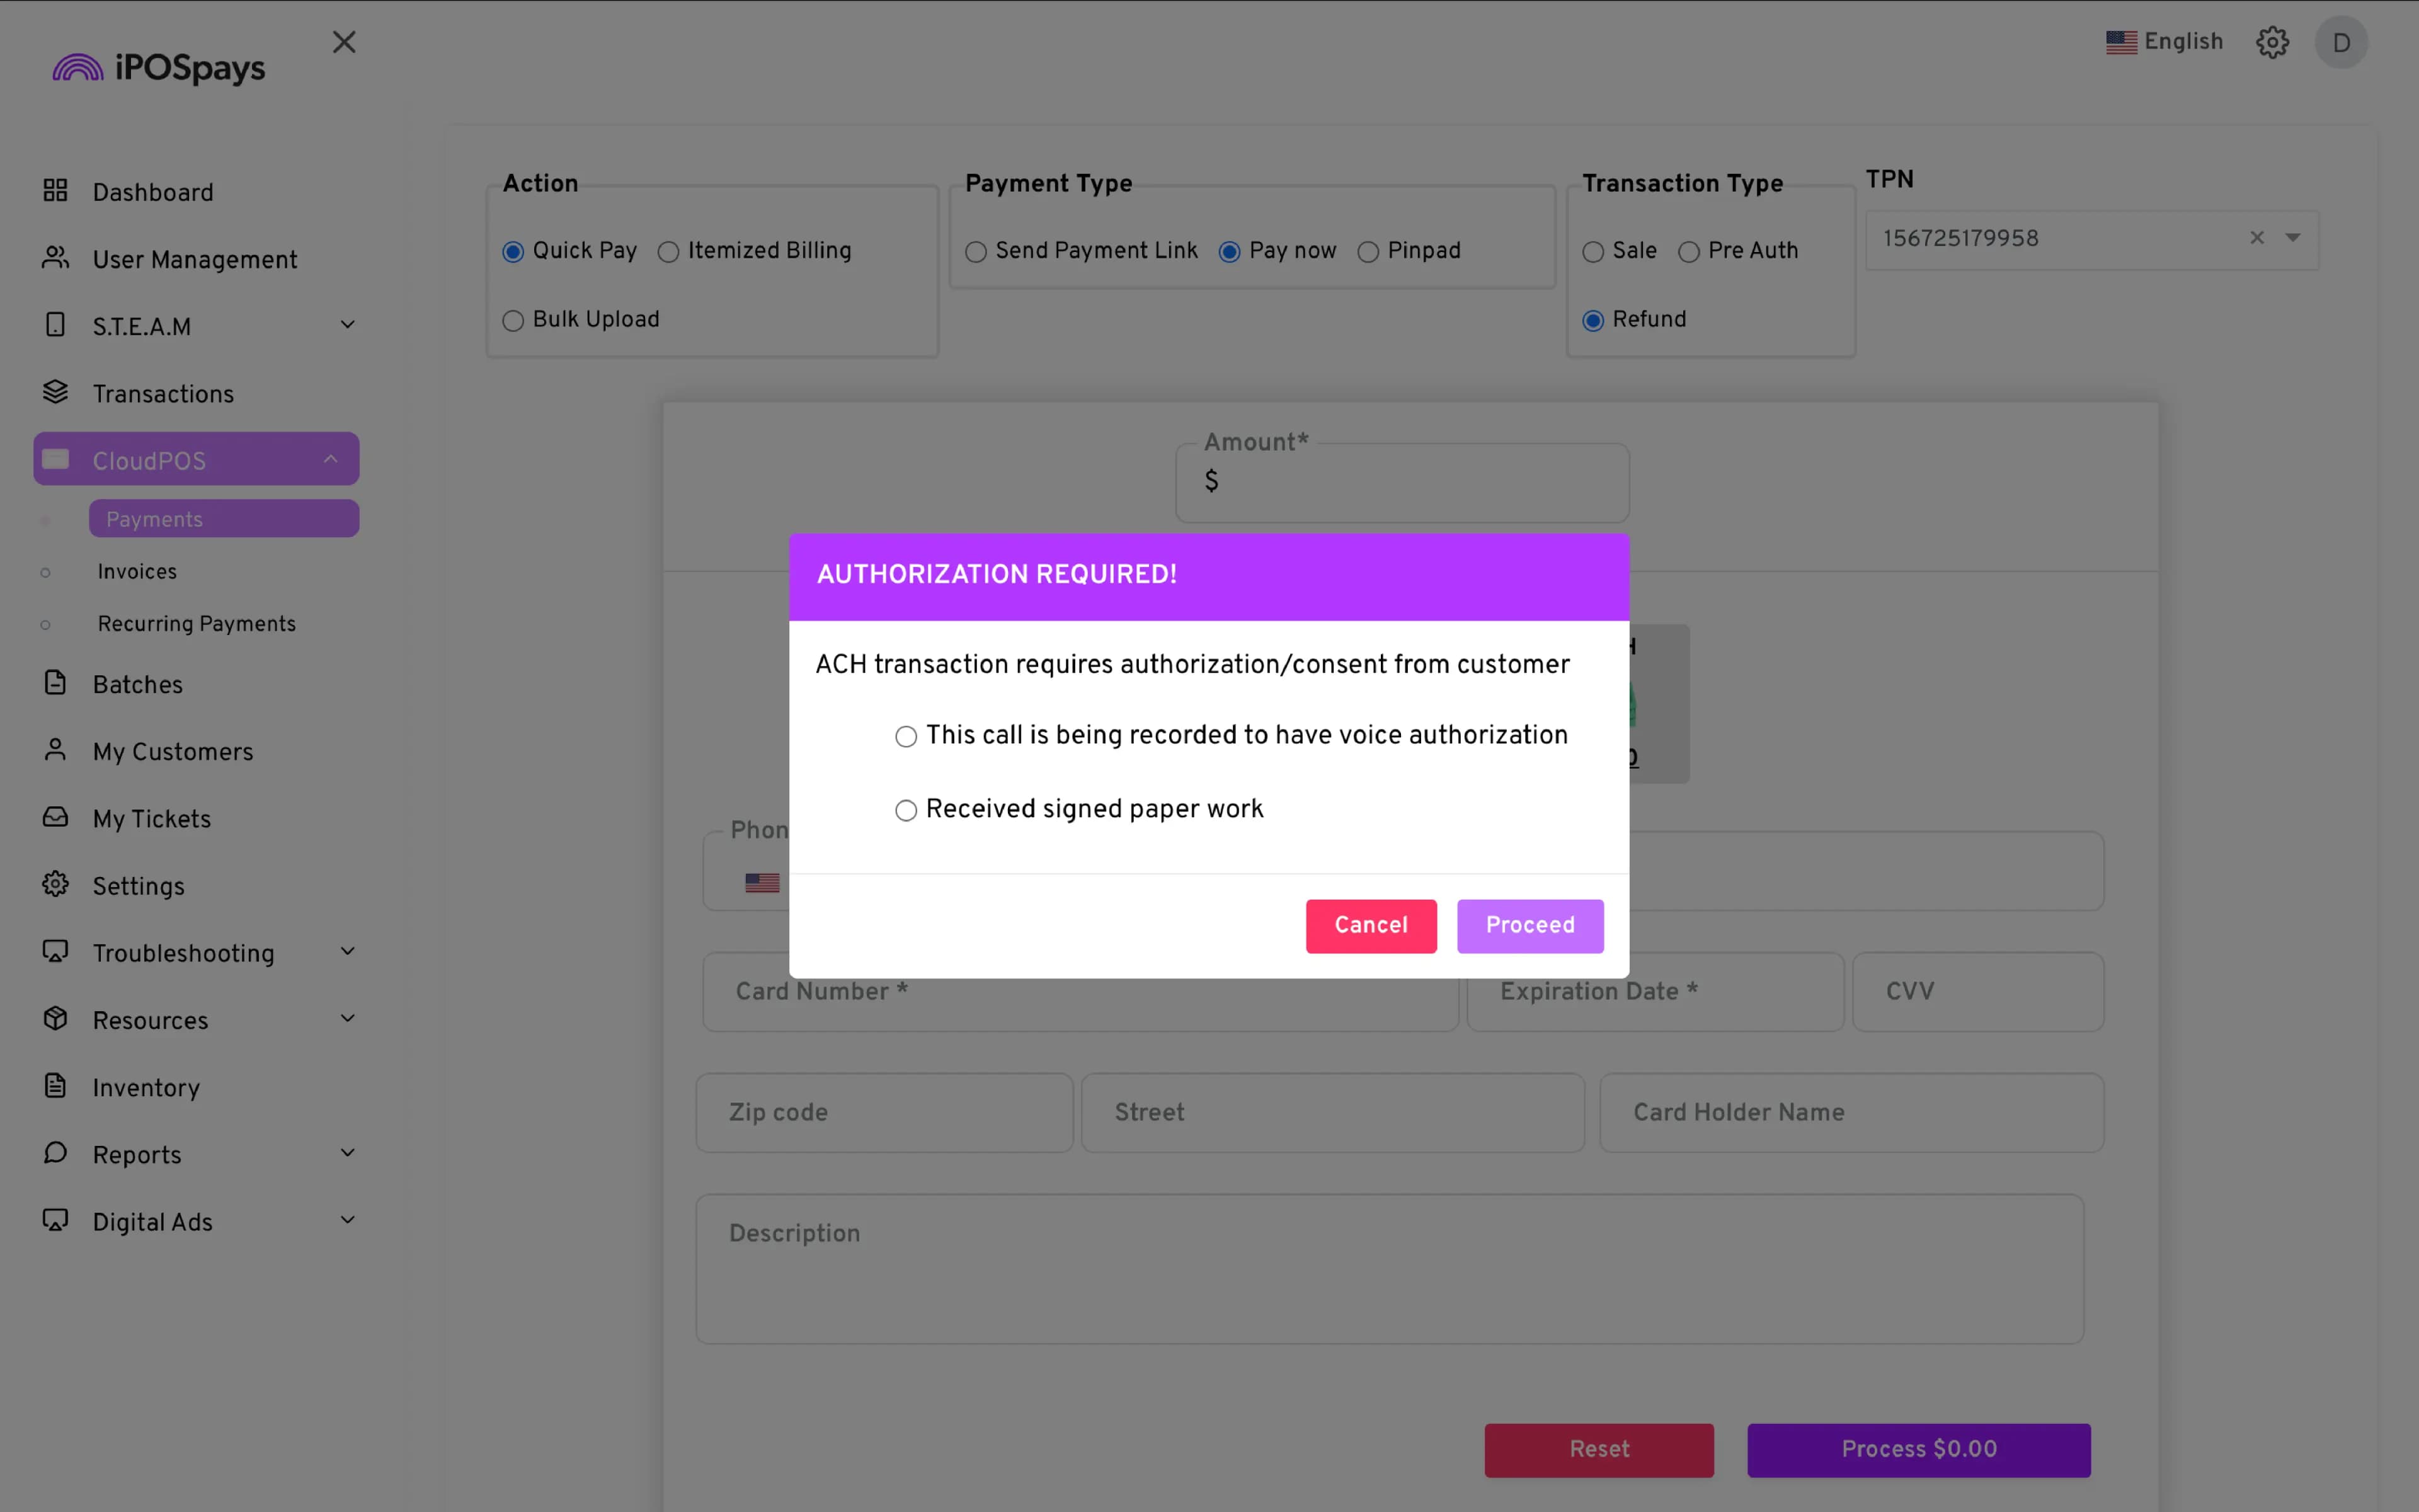This screenshot has height=1512, width=2419.
Task: Click the User Management people icon
Action: [x=56, y=258]
